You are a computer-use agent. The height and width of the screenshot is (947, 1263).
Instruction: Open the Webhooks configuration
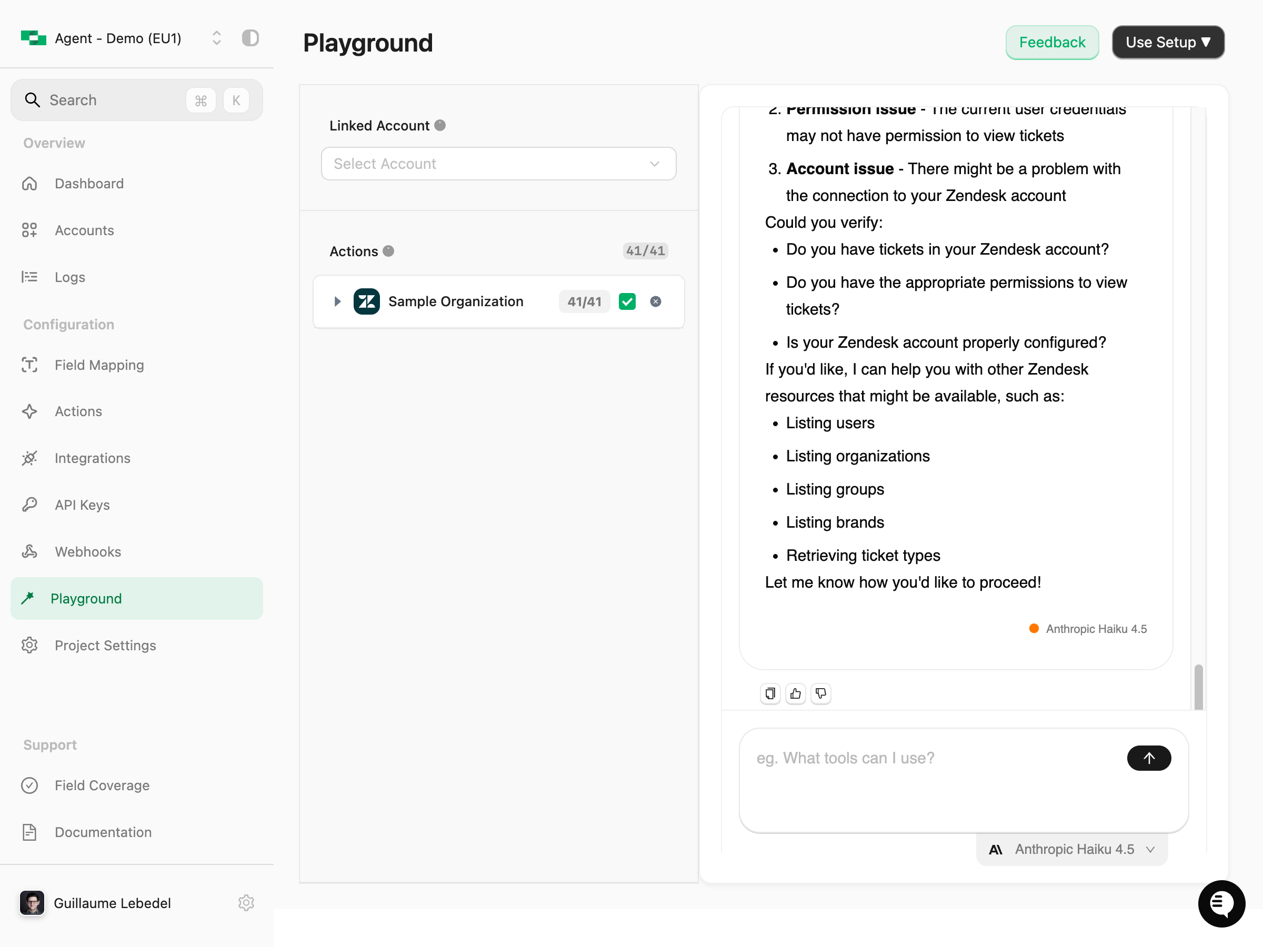87,551
